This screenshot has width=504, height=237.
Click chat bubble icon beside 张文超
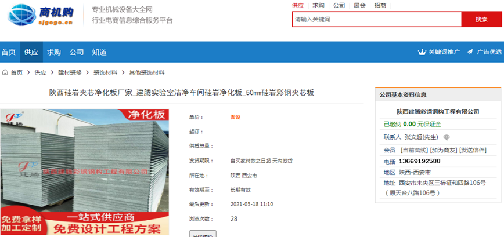[x=447, y=137]
